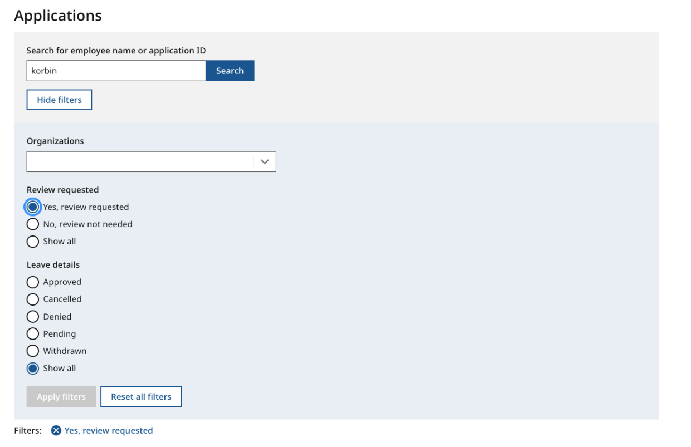Choose the Denied leave status option
The width and height of the screenshot is (691, 447).
[x=33, y=317]
